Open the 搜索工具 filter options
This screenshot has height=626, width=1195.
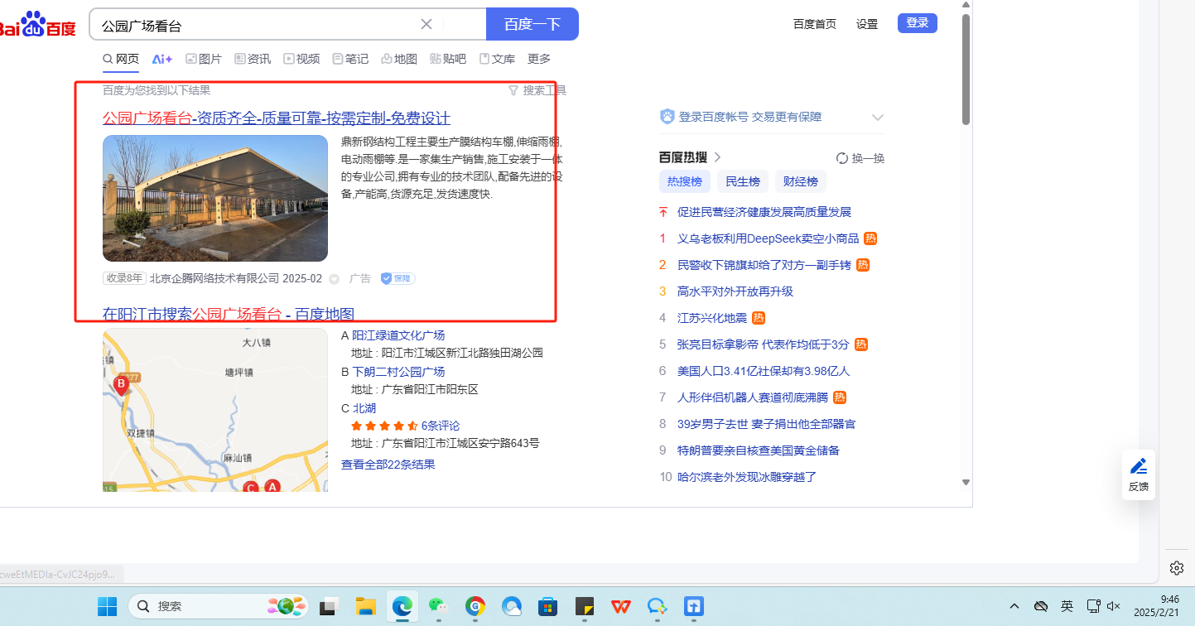pyautogui.click(x=537, y=90)
